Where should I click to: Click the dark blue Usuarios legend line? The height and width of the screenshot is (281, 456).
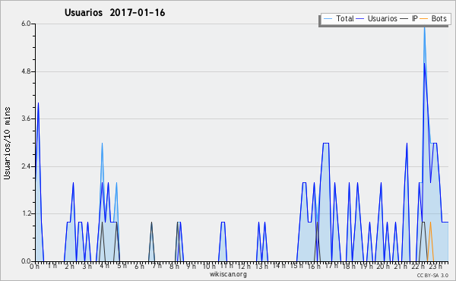pyautogui.click(x=360, y=19)
